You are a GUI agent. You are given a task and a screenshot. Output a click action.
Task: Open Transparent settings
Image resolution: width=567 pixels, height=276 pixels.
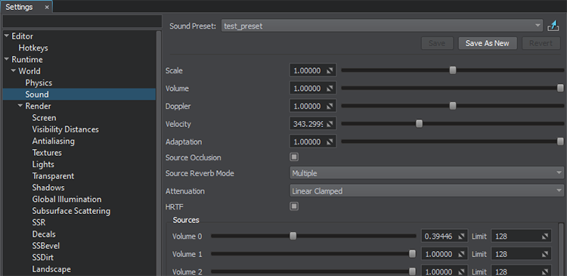53,175
